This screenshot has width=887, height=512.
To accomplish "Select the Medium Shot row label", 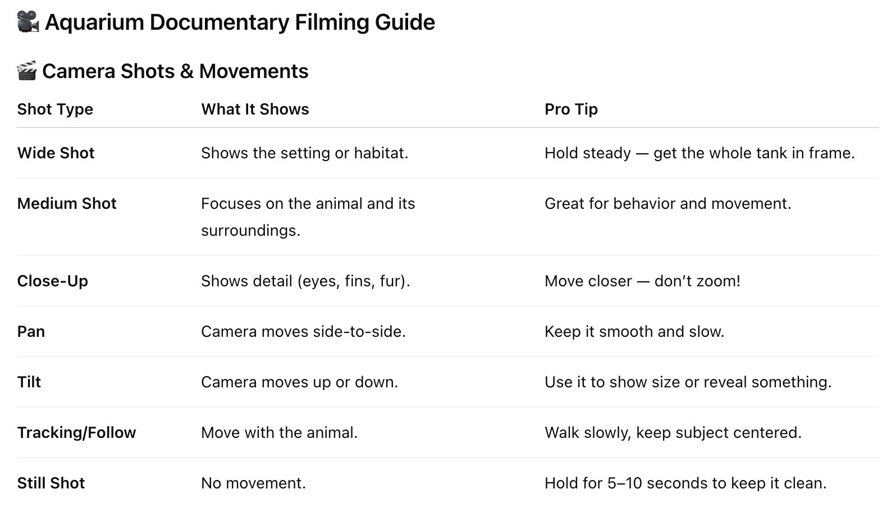I will tap(67, 203).
